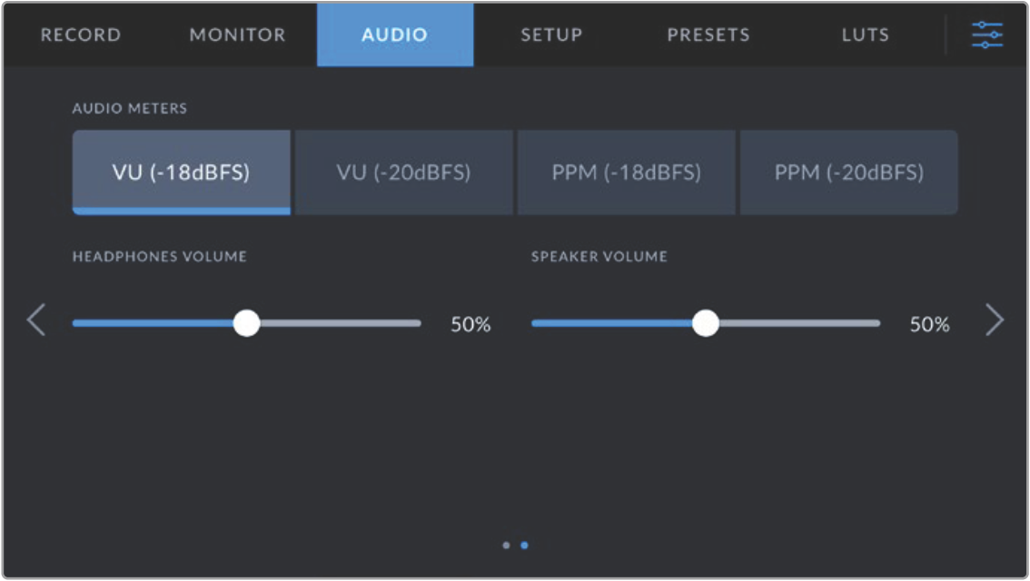Switch to the LUTs tab
The image size is (1030, 581).
click(865, 35)
